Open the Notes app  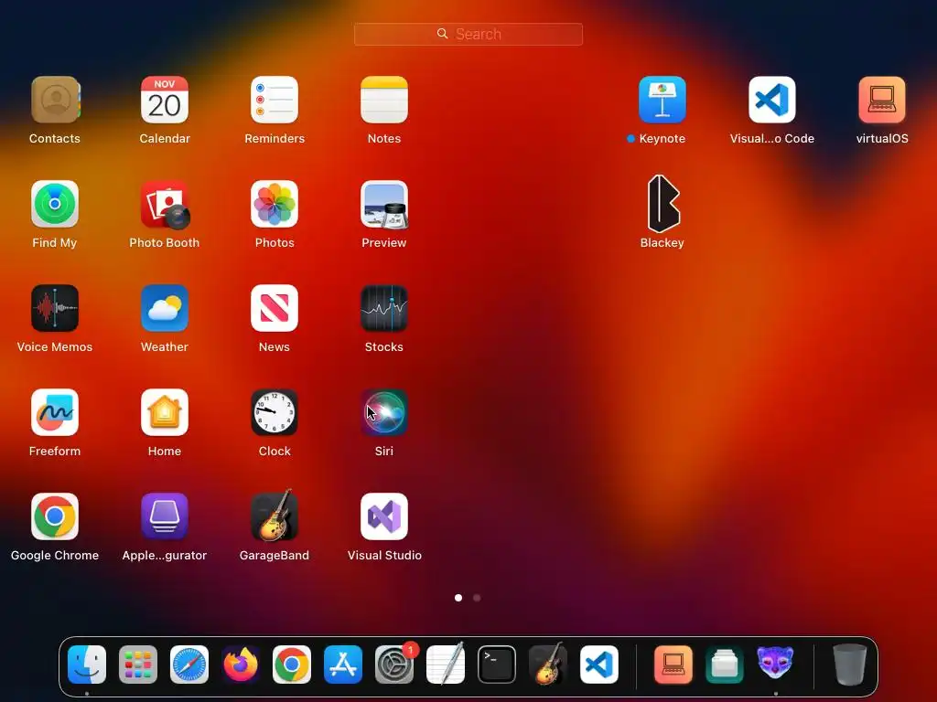pos(384,100)
